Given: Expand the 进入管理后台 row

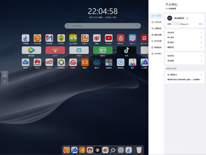Looking at the screenshot, I should point(184,75).
